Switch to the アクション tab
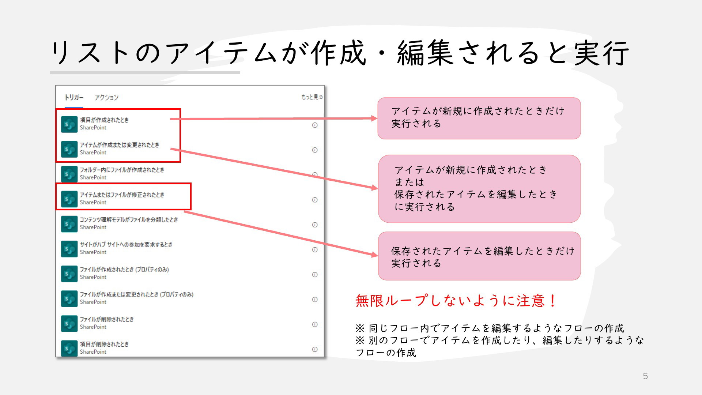This screenshot has height=395, width=702. pyautogui.click(x=106, y=97)
